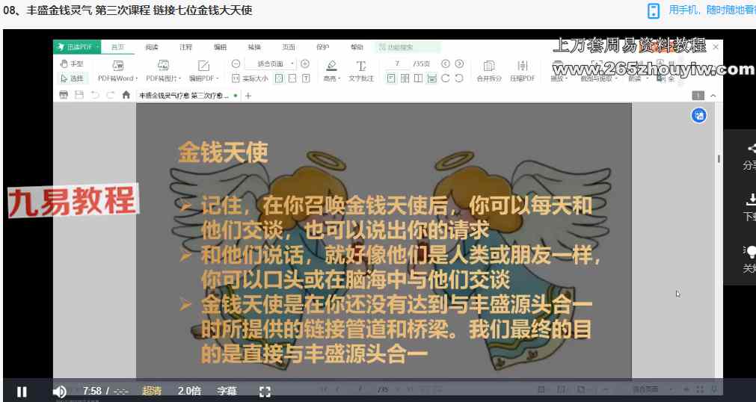Go to the next page arrow
Screen dimensions: 756x402
(x=459, y=64)
